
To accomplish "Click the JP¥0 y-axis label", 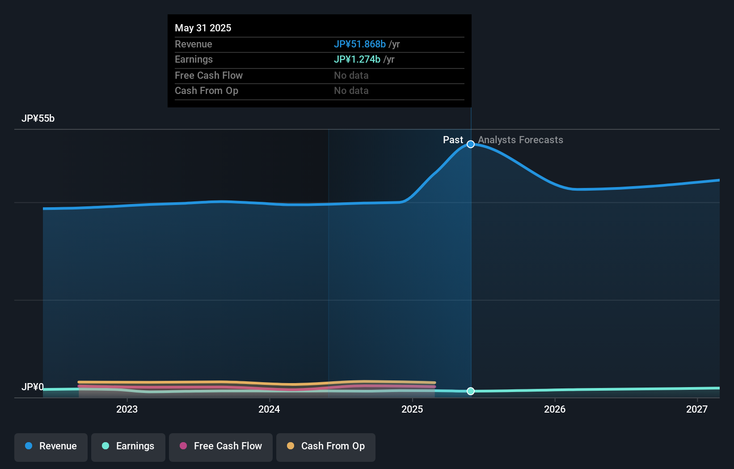I will [x=33, y=387].
